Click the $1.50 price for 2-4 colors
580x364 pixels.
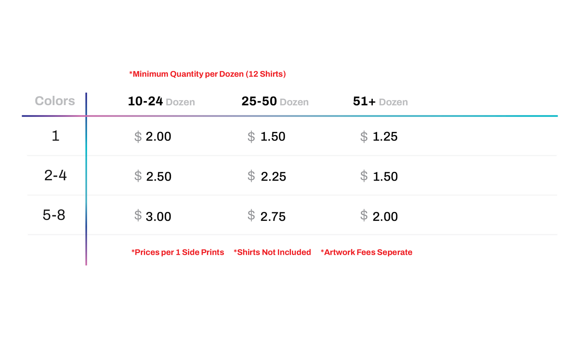379,176
